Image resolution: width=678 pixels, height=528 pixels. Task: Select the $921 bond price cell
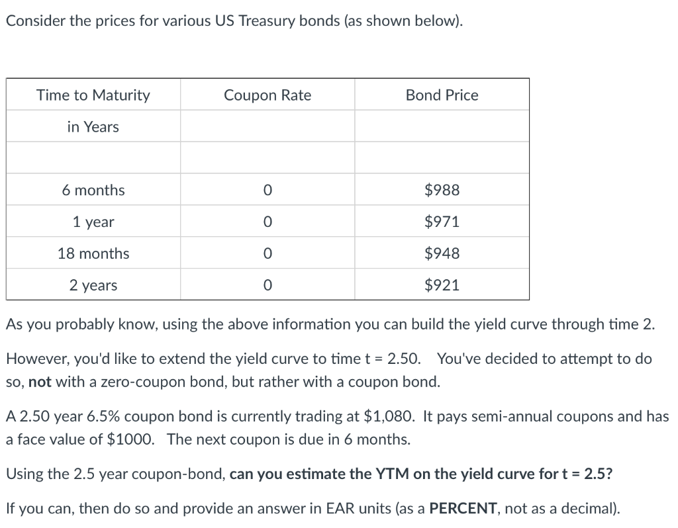pyautogui.click(x=442, y=285)
